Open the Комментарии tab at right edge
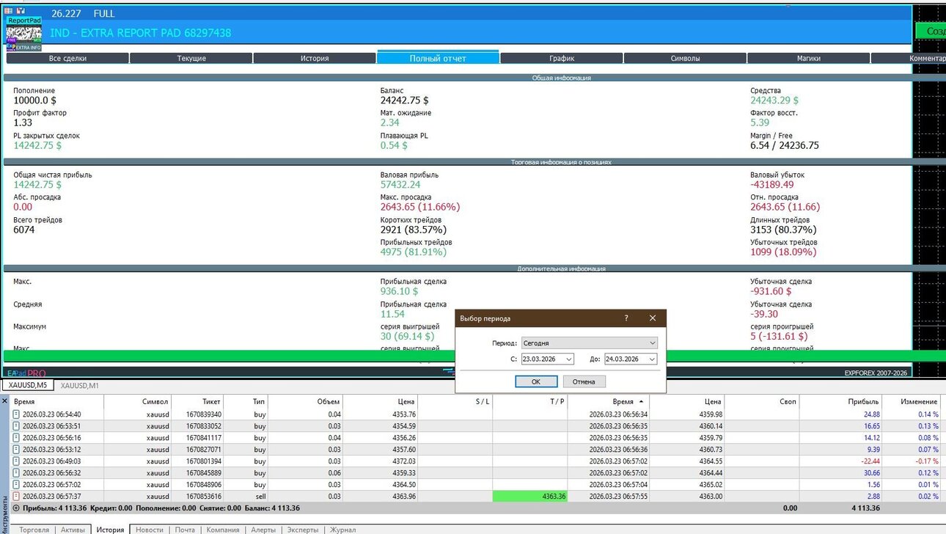This screenshot has height=534, width=946. [x=908, y=58]
